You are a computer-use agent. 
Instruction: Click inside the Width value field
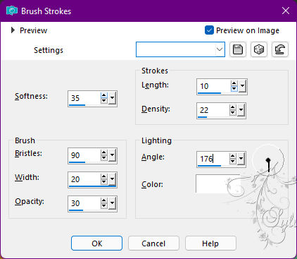coord(84,179)
